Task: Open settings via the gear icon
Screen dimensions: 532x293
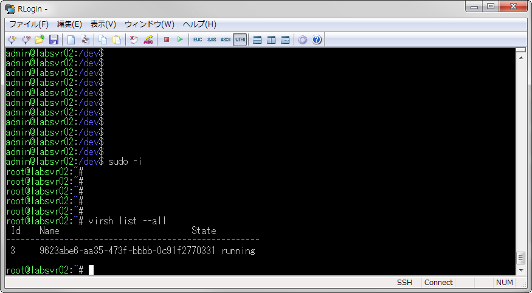Action: 302,40
